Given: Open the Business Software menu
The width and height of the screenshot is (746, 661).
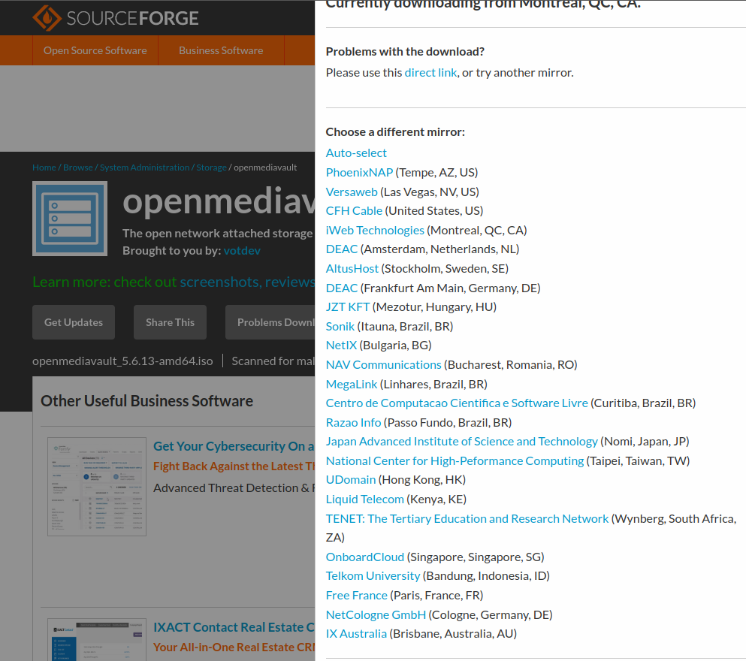Looking at the screenshot, I should point(220,50).
